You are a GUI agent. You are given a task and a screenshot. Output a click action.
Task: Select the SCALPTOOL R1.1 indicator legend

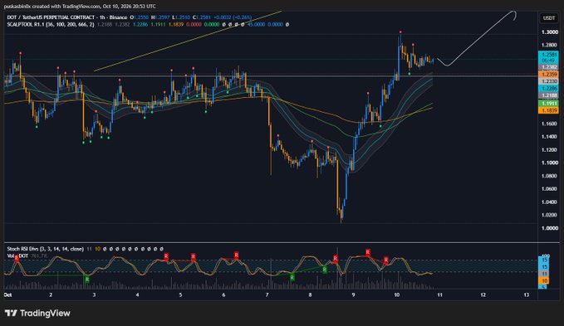[x=51, y=24]
